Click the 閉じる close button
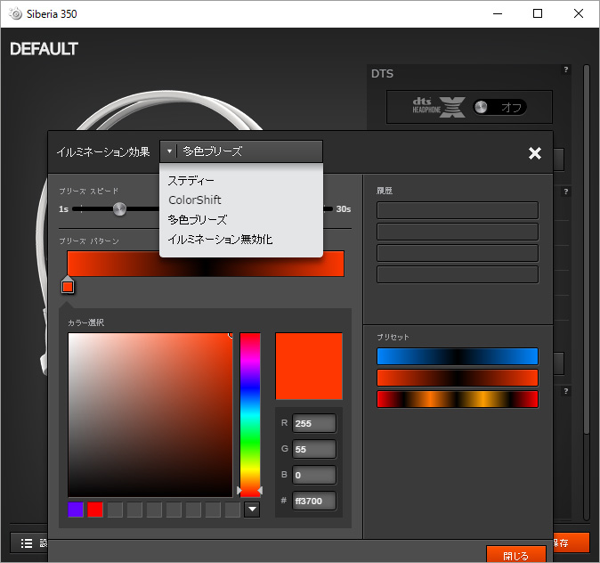 click(515, 555)
